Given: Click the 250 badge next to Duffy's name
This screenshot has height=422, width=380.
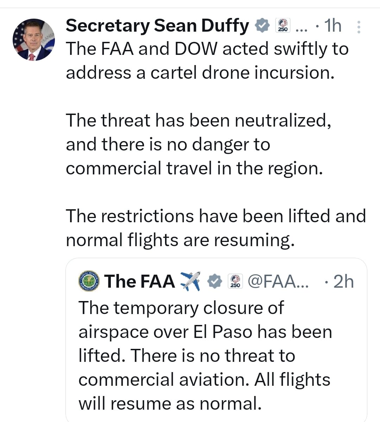Looking at the screenshot, I should (283, 26).
